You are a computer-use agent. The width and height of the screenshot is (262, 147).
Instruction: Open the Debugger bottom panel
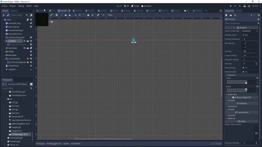coord(54,143)
